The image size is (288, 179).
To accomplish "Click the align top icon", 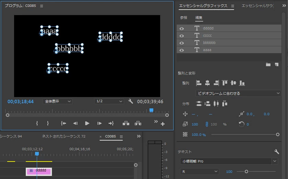I will 225,83.
